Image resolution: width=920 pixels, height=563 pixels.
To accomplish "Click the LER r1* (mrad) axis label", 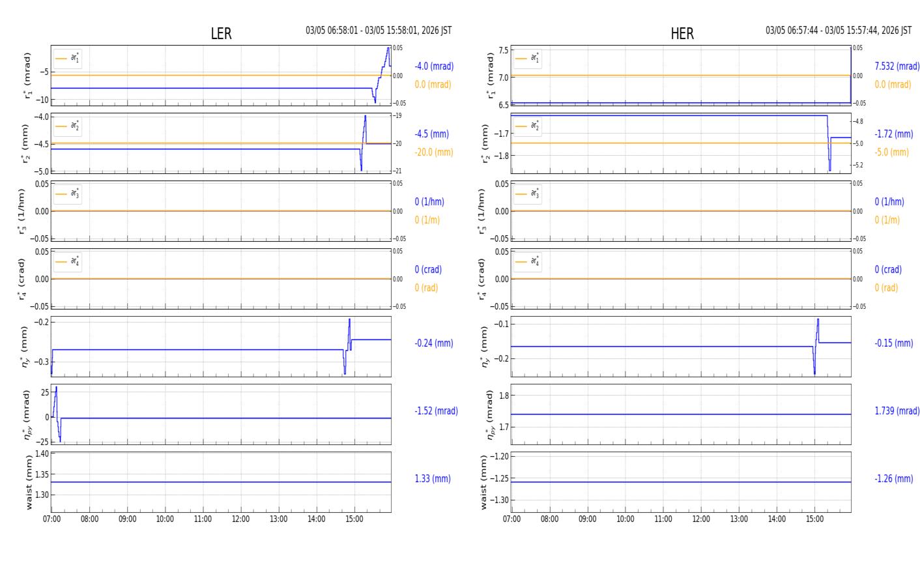I will click(x=27, y=76).
